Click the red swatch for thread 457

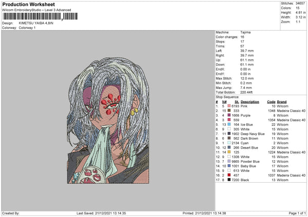click(229, 175)
